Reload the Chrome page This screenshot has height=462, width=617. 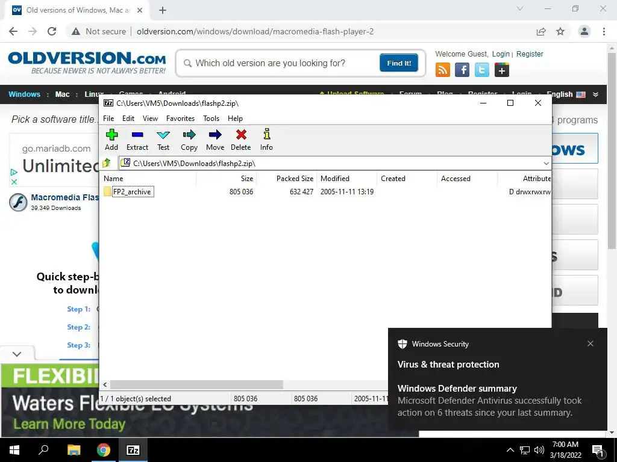coord(52,31)
